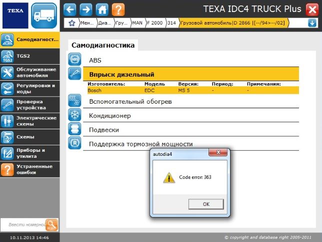Close the autodia4 error dialog
The height and width of the screenshot is (242, 322).
(x=218, y=152)
